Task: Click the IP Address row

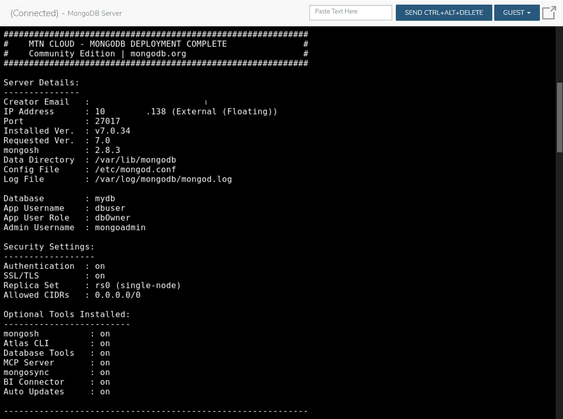Action: coord(140,112)
